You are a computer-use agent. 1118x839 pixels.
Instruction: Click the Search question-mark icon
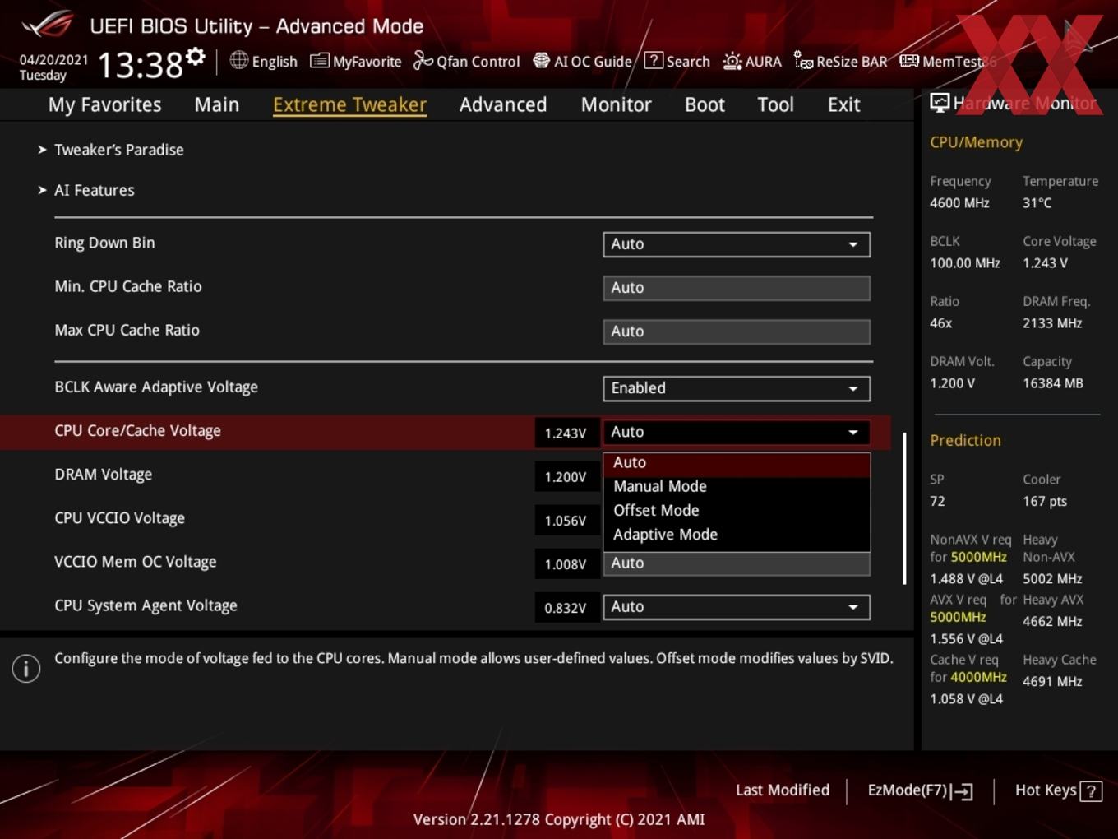(654, 60)
